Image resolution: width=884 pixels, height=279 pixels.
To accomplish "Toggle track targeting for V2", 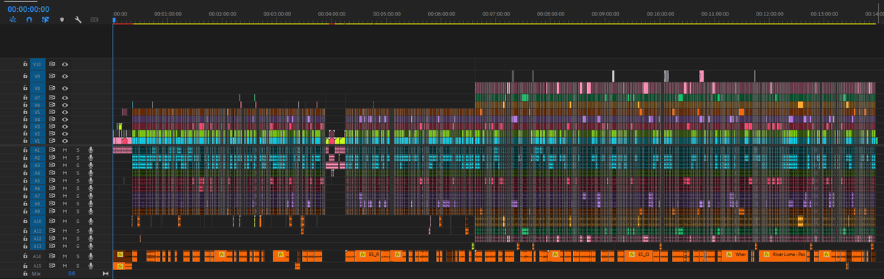I will (38, 133).
